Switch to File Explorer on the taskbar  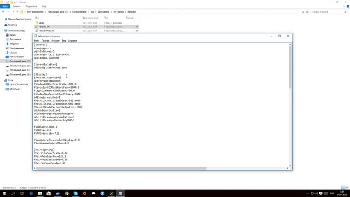pyautogui.click(x=40, y=193)
